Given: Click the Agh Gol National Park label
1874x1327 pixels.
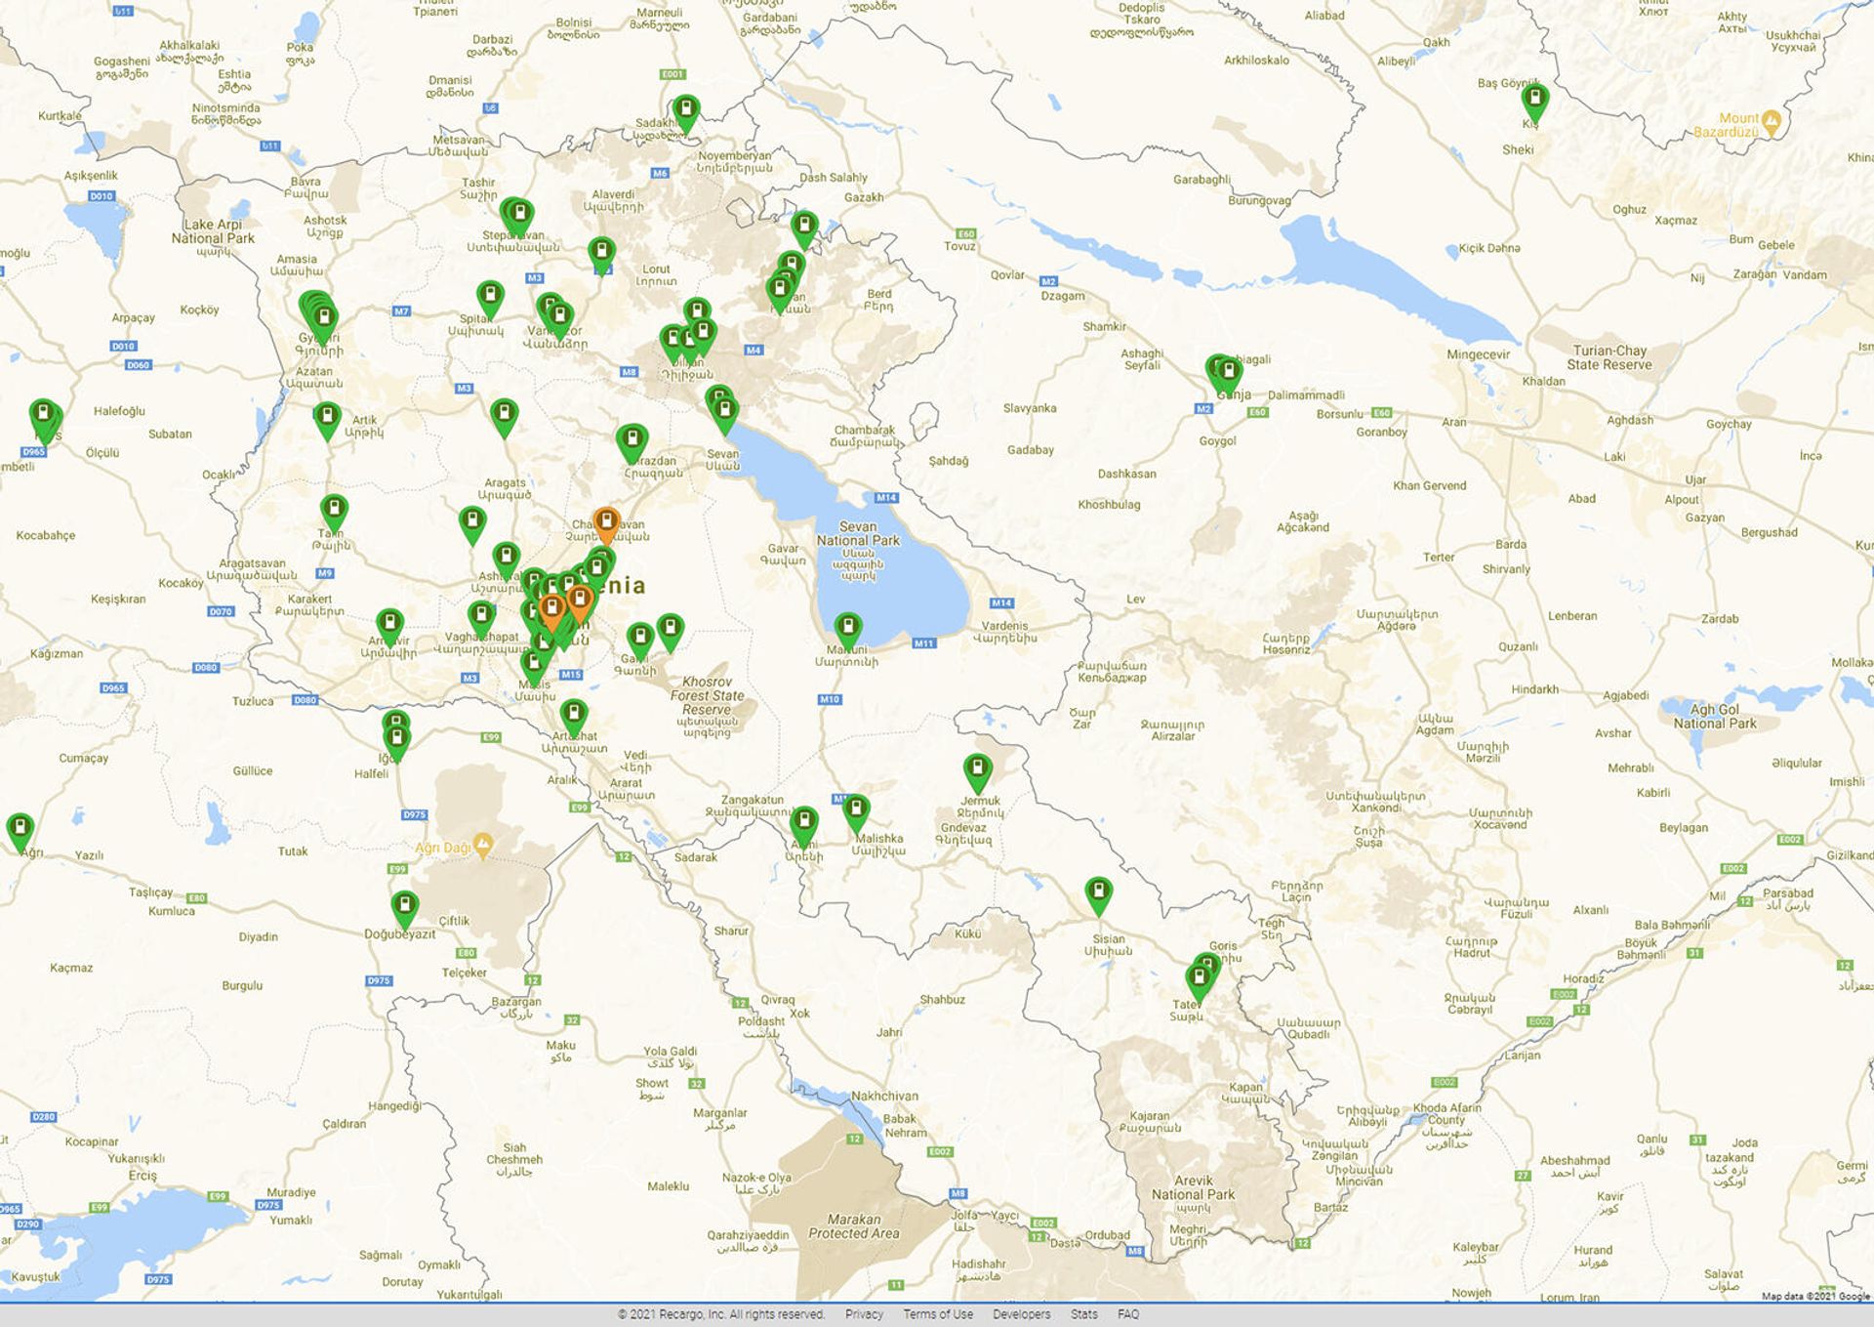Looking at the screenshot, I should (x=1715, y=717).
